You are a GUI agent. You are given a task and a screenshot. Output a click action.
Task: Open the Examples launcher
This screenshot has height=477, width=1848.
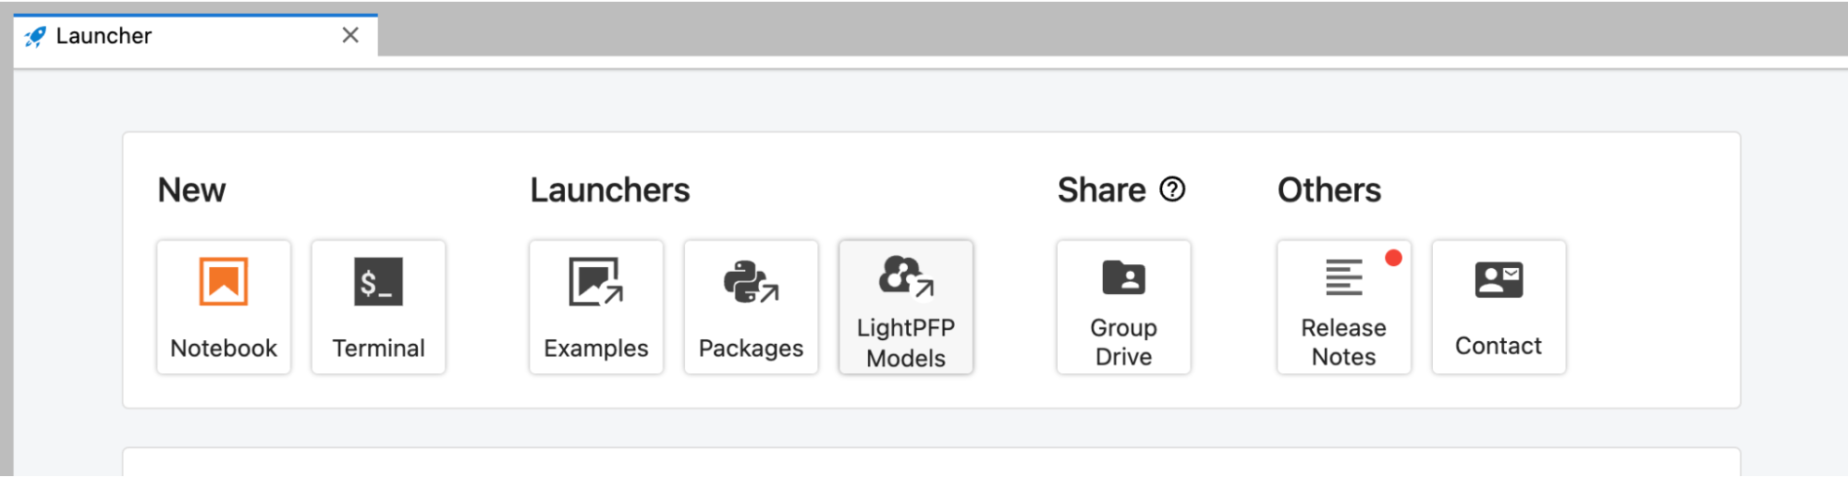click(596, 307)
